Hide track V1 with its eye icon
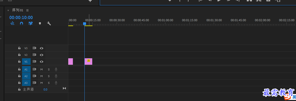296x101 pixels. pos(41,62)
